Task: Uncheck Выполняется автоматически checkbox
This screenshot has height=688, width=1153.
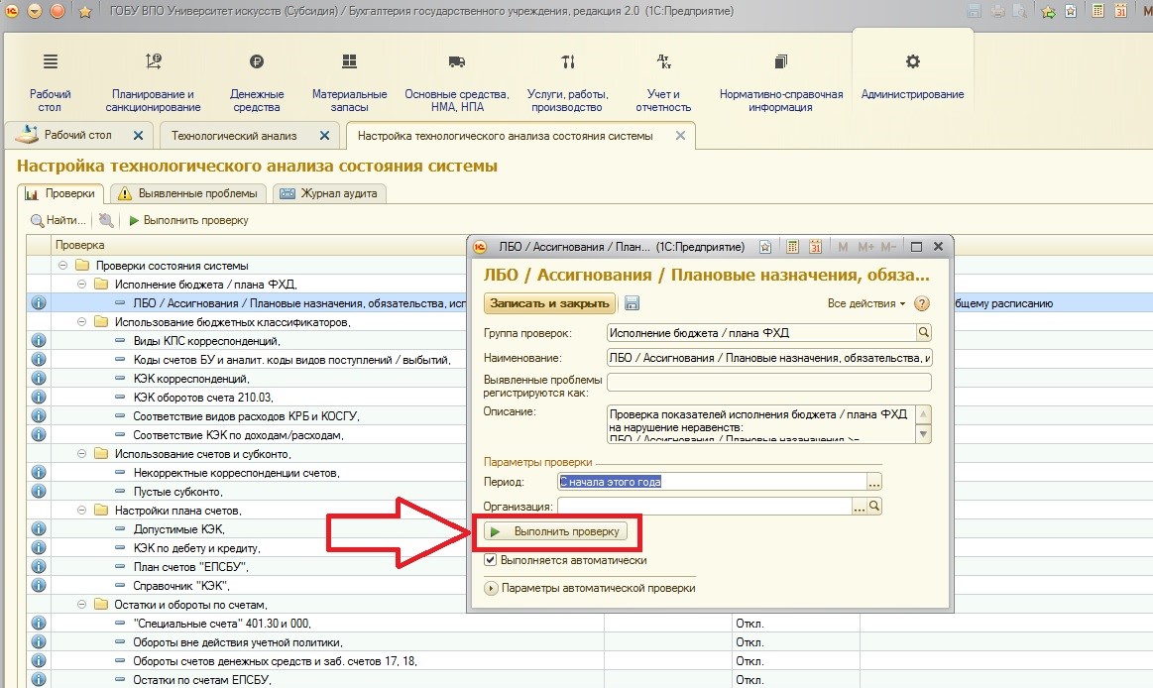Action: [x=490, y=560]
